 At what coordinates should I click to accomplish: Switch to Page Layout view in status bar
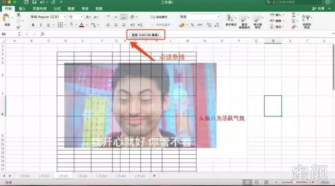coord(257,182)
